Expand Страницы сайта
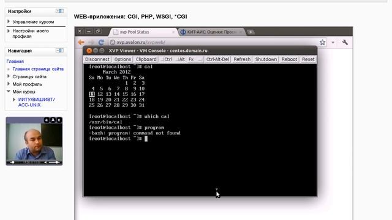 point(9,76)
